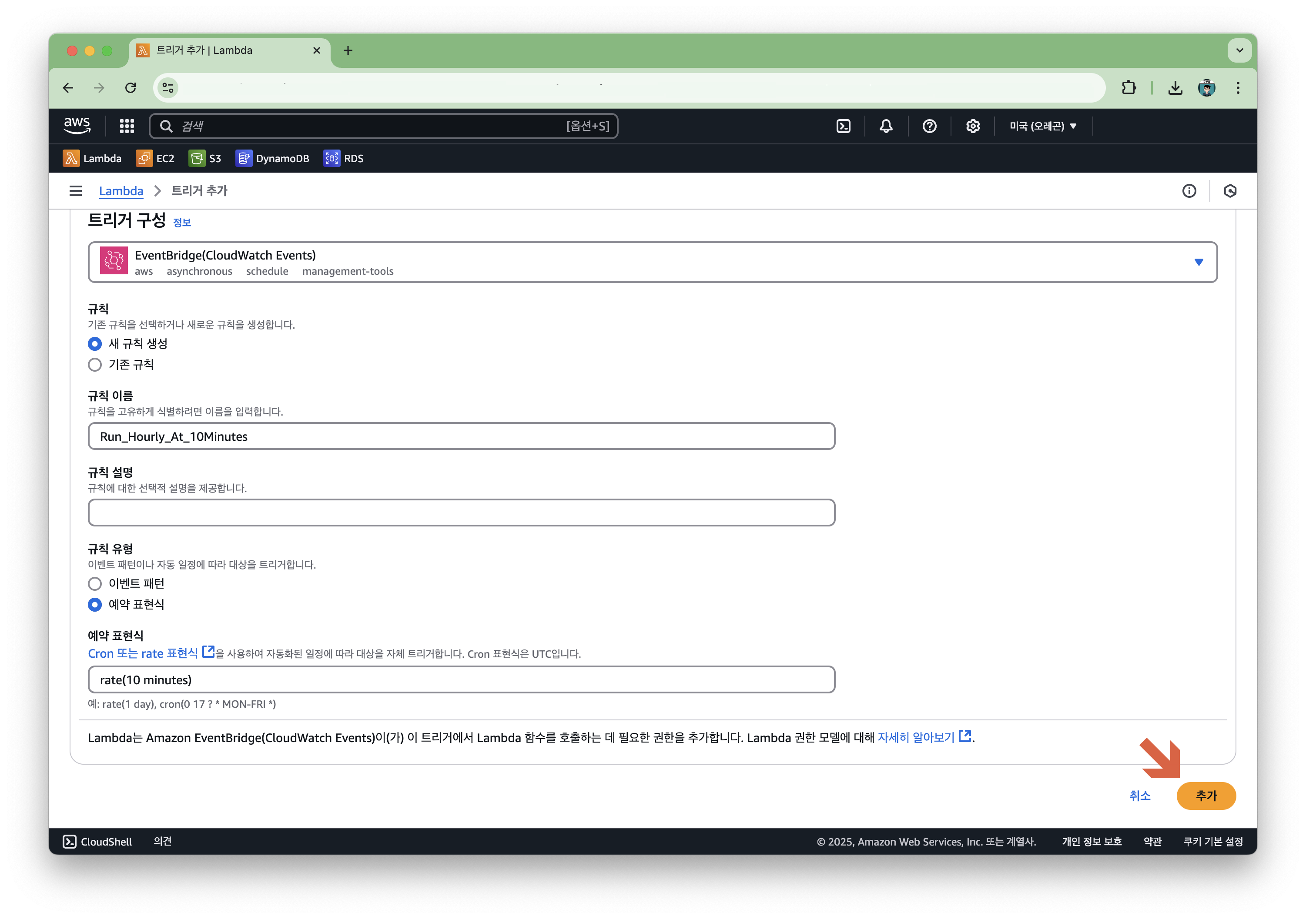Click the browser back arrow

click(x=68, y=87)
